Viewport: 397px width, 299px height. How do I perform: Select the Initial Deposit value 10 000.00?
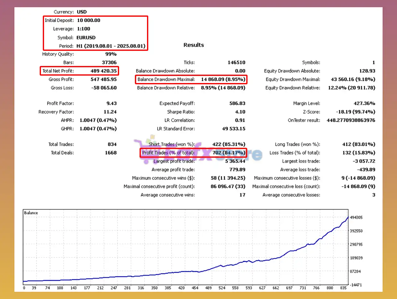88,20
